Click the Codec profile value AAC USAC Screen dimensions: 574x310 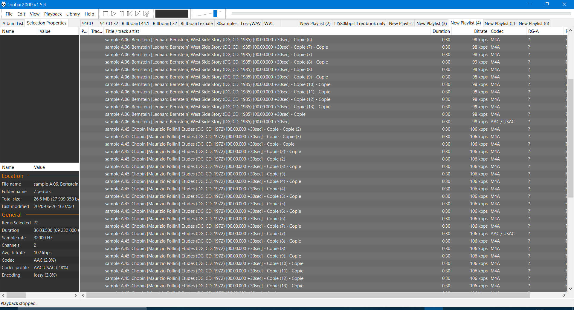tap(51, 268)
